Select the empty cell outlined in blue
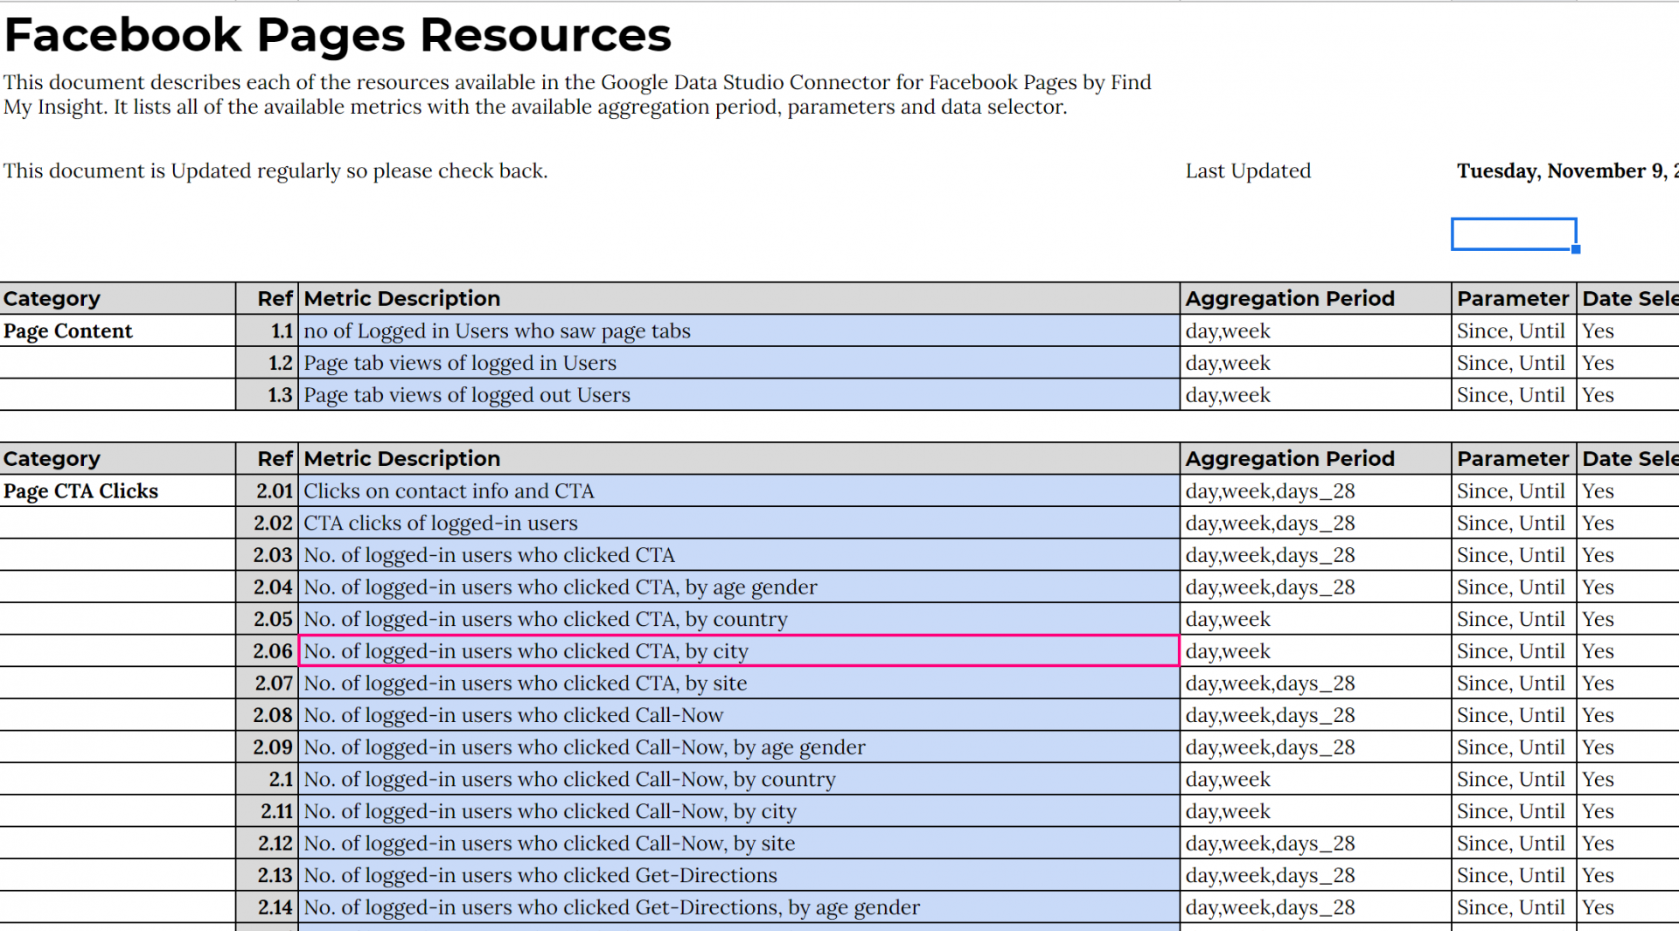Viewport: 1679px width, 931px height. 1513,234
